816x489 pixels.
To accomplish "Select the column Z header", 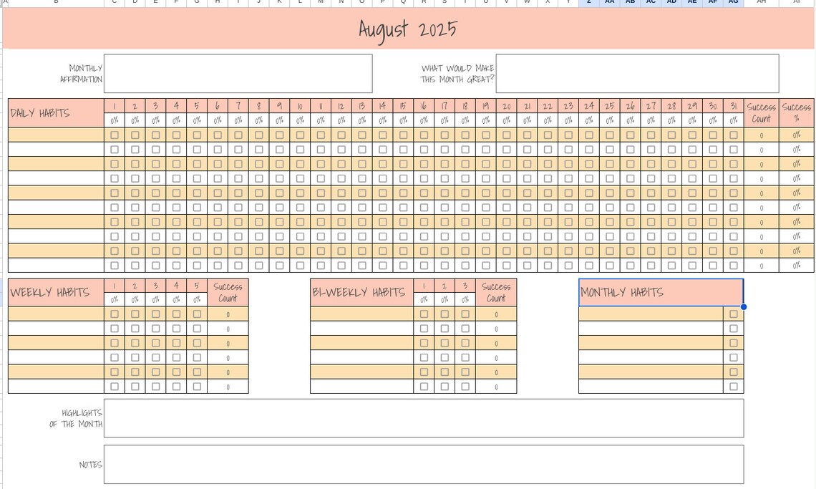I will [x=588, y=3].
